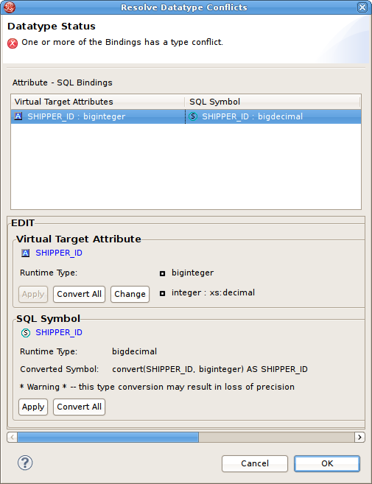Click the horizontal scrollbar left arrow
Image resolution: width=372 pixels, height=484 pixels.
click(x=13, y=437)
